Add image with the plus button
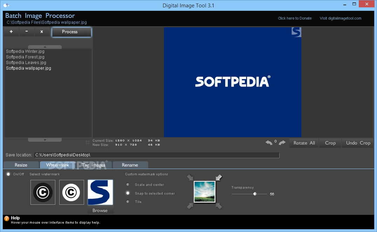 (11, 32)
